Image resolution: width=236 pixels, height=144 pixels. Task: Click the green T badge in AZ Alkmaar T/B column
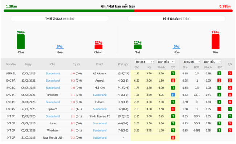(173, 74)
